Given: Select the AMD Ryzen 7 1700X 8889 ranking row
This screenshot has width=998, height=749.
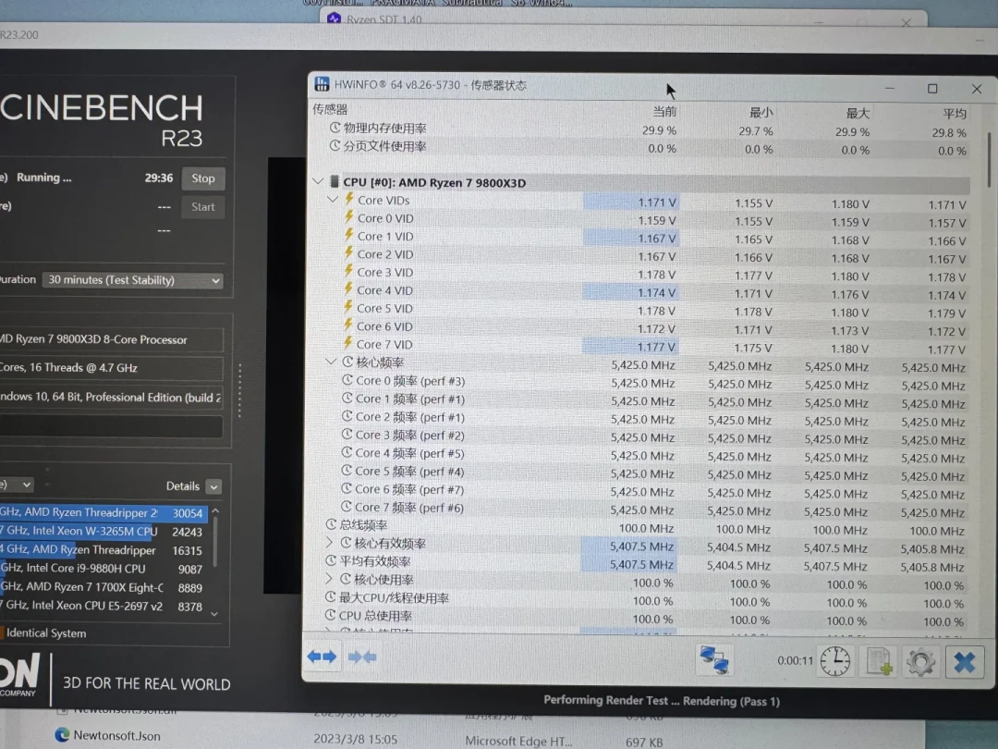Looking at the screenshot, I should pos(103,587).
